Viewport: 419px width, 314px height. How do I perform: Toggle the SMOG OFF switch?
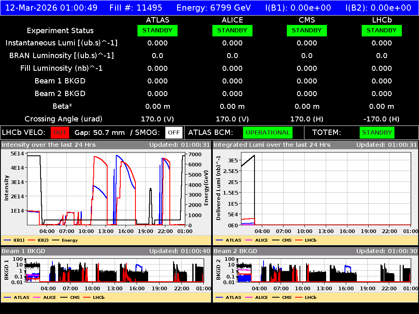coord(173,132)
